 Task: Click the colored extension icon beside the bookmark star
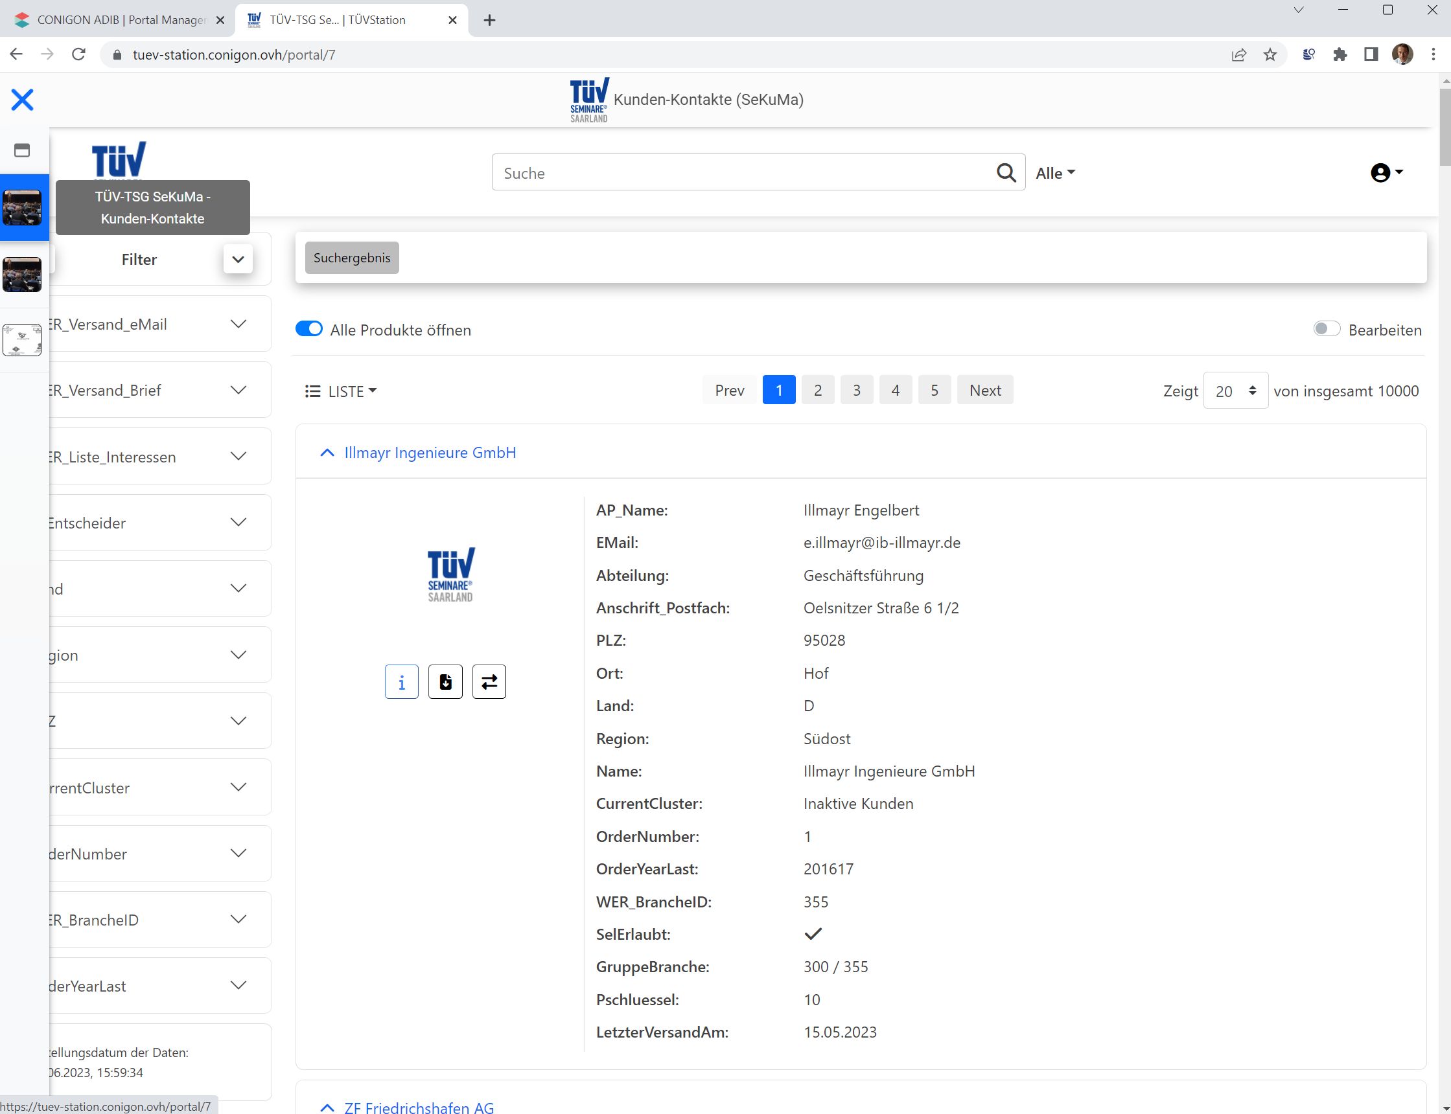1308,54
